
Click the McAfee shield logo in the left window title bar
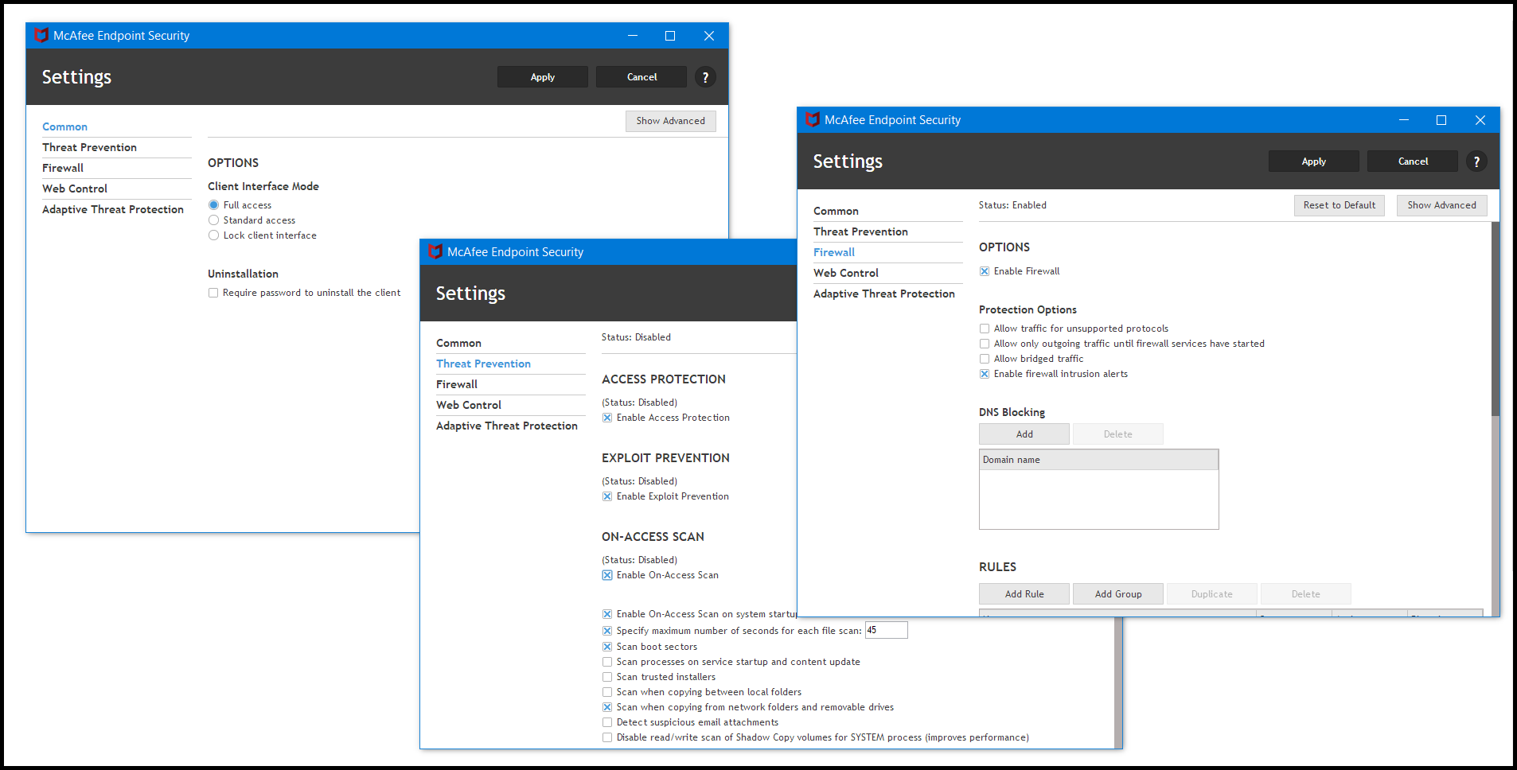(41, 35)
